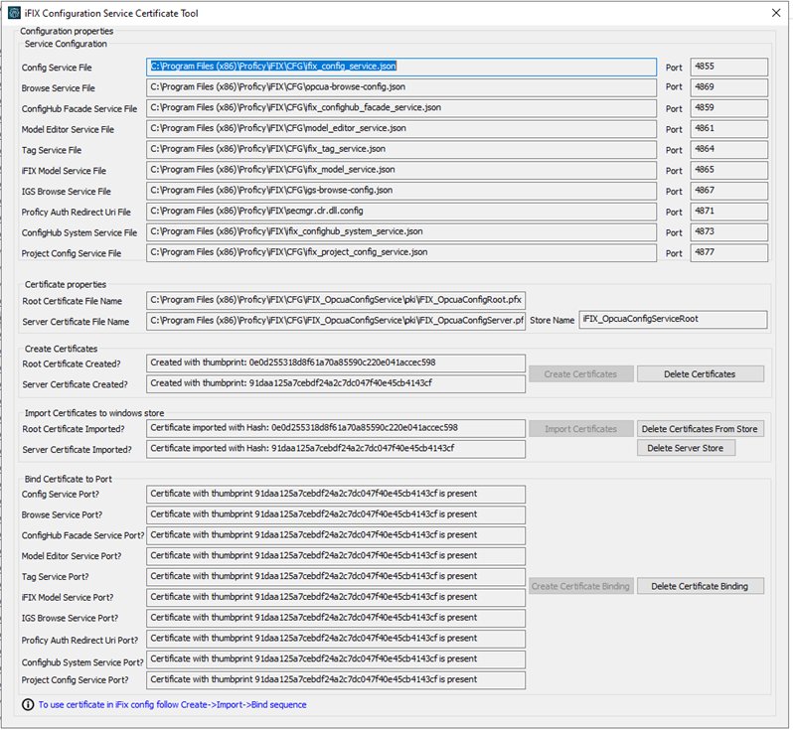
Task: Click the 'Certificate properties' group title
Action: tap(66, 285)
